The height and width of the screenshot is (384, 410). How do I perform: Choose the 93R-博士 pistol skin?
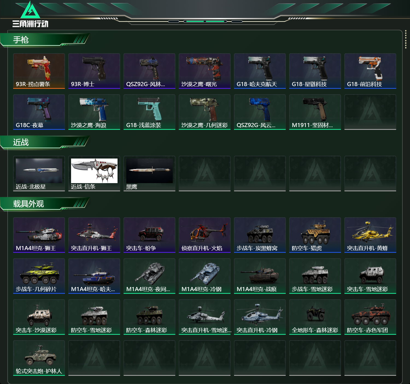coord(94,71)
